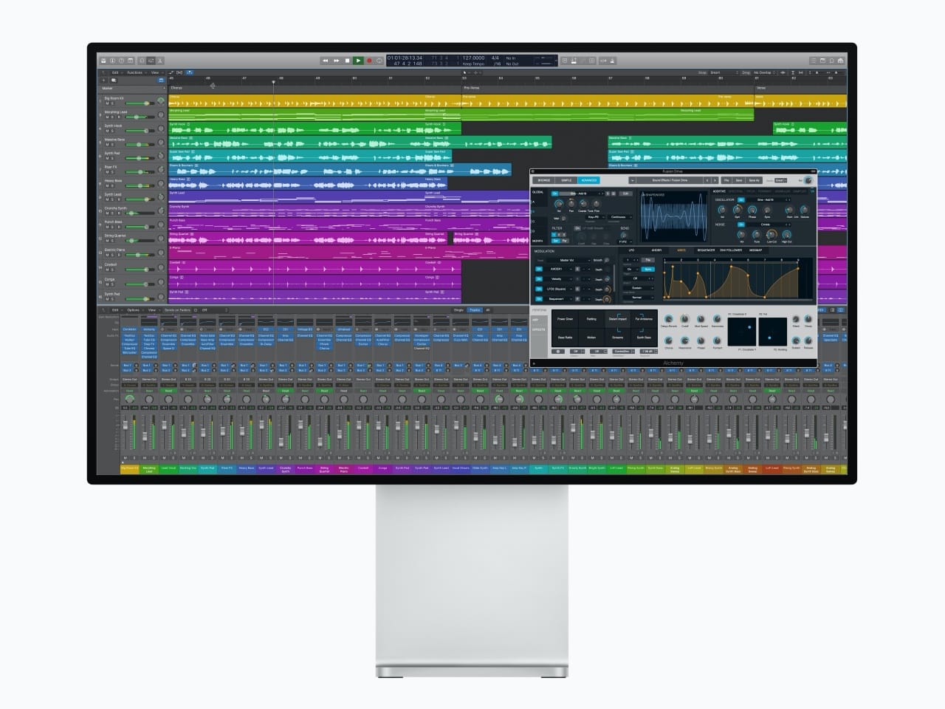945x709 pixels.
Task: Select the AHDSR modulation tab
Action: pos(656,250)
